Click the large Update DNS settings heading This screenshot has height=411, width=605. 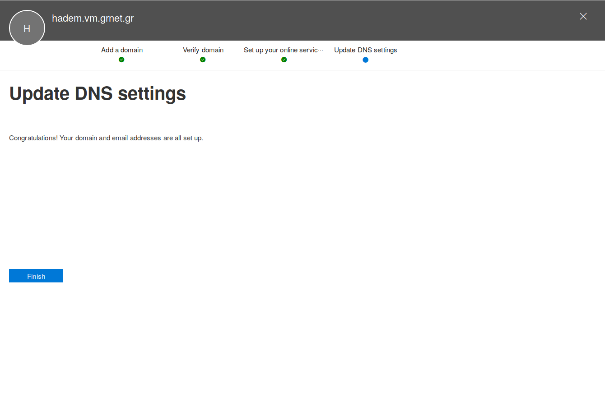(98, 94)
